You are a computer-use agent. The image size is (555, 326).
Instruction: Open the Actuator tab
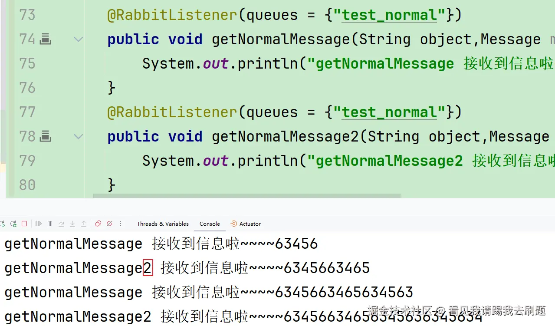point(246,224)
